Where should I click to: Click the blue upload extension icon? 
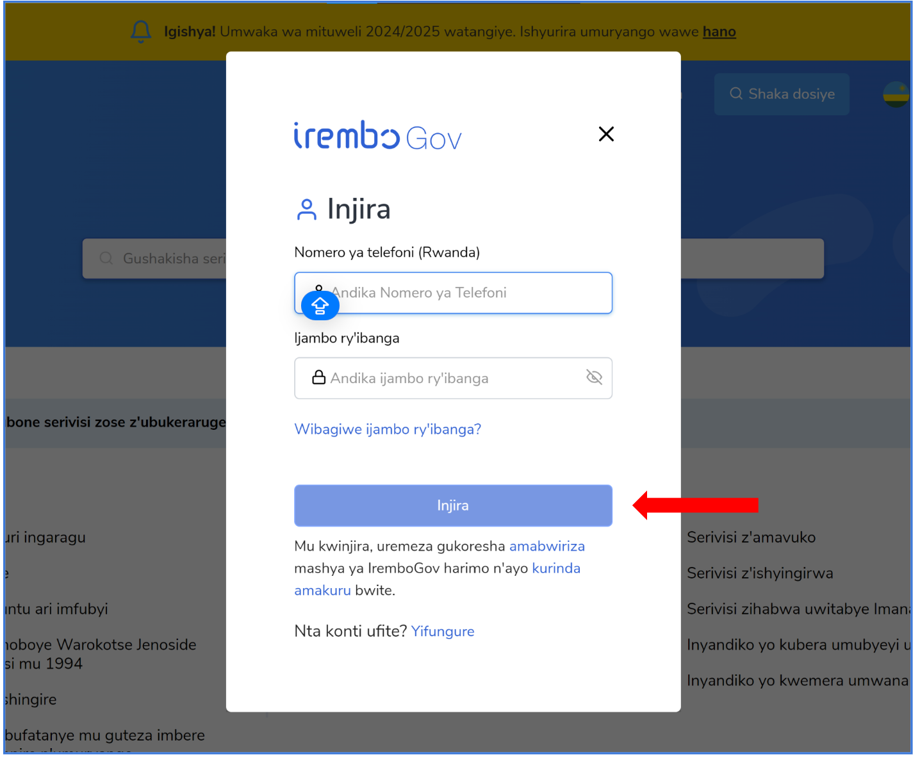[320, 306]
